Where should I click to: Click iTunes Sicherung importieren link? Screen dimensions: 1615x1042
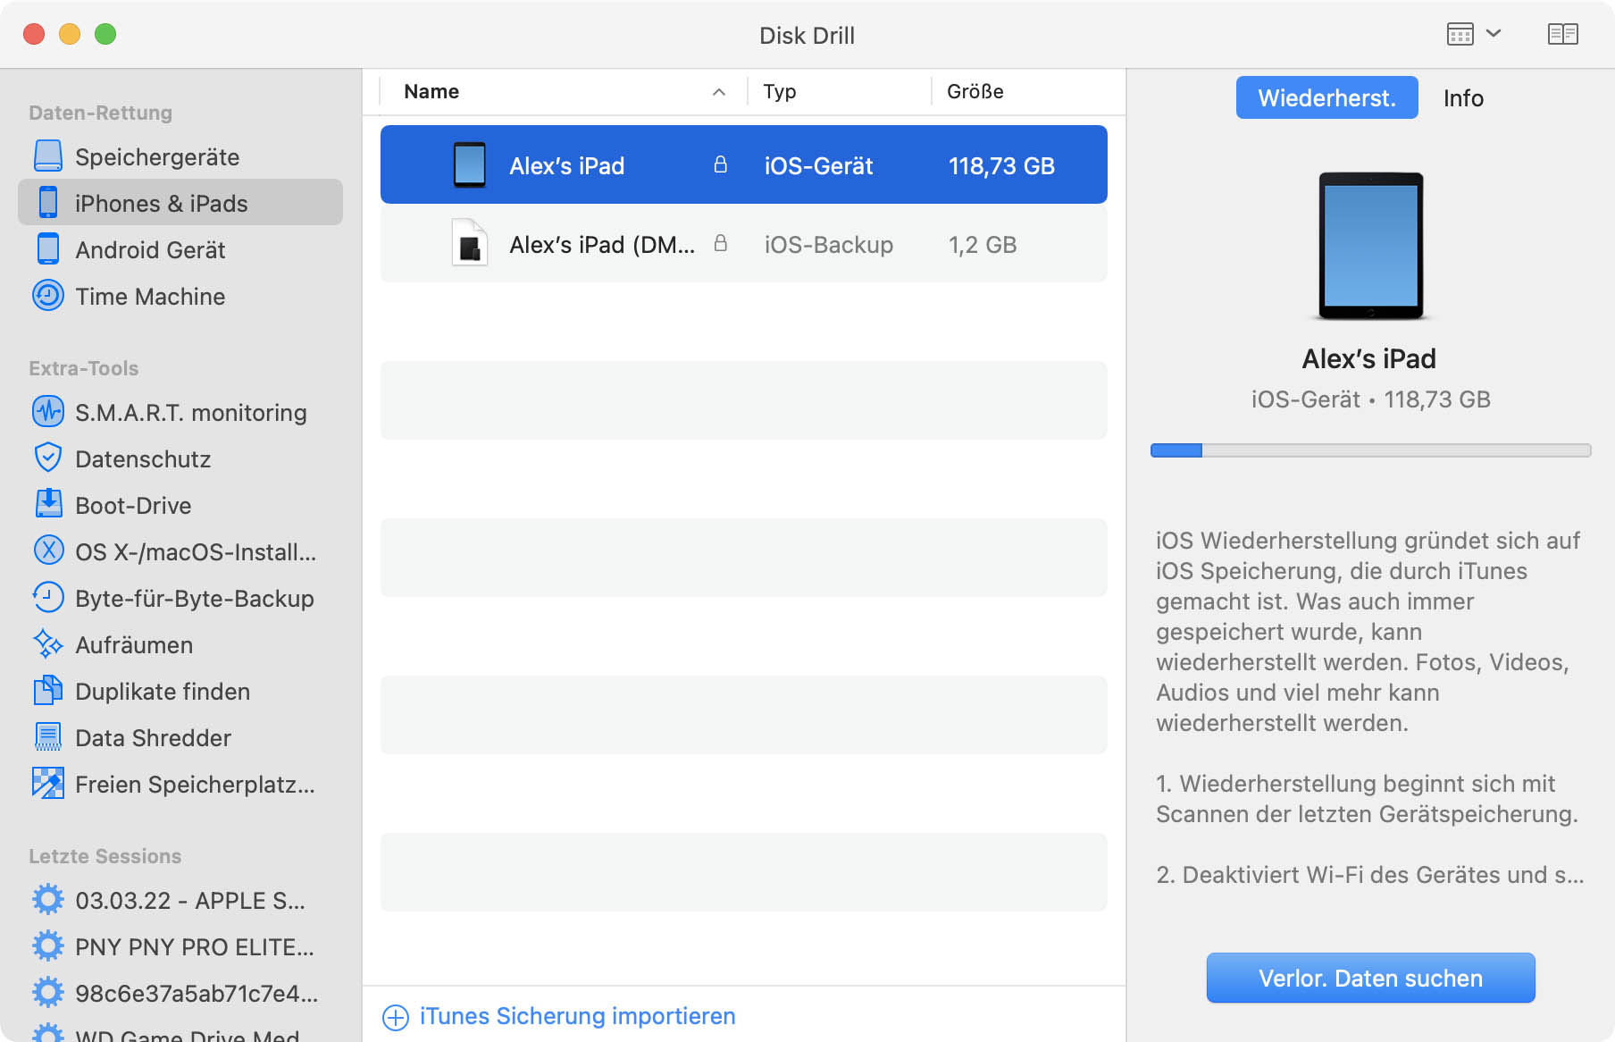click(577, 1016)
